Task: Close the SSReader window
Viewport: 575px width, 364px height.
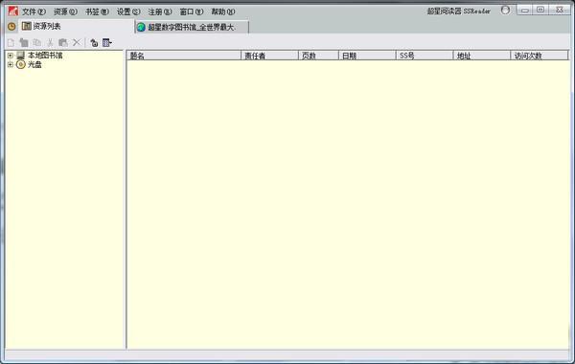Action: pos(560,10)
